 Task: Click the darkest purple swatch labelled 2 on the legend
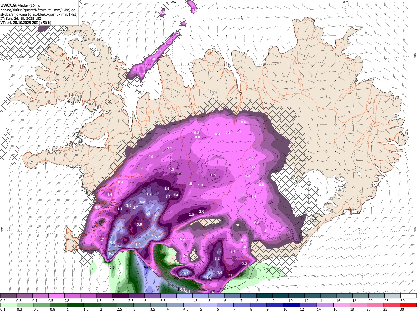120,296
